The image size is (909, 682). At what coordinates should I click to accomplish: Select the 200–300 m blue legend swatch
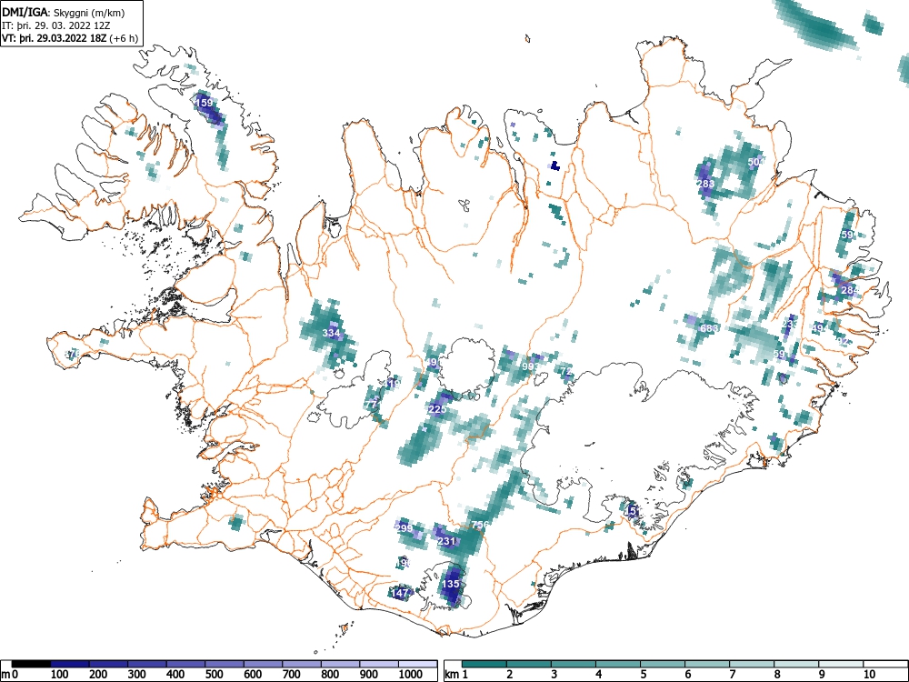pyautogui.click(x=108, y=664)
